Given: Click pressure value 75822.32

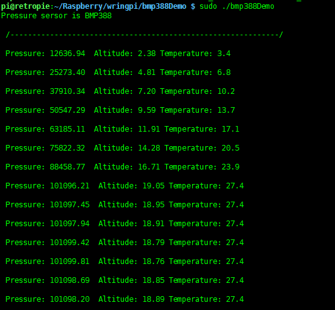Looking at the screenshot, I should [x=67, y=148].
